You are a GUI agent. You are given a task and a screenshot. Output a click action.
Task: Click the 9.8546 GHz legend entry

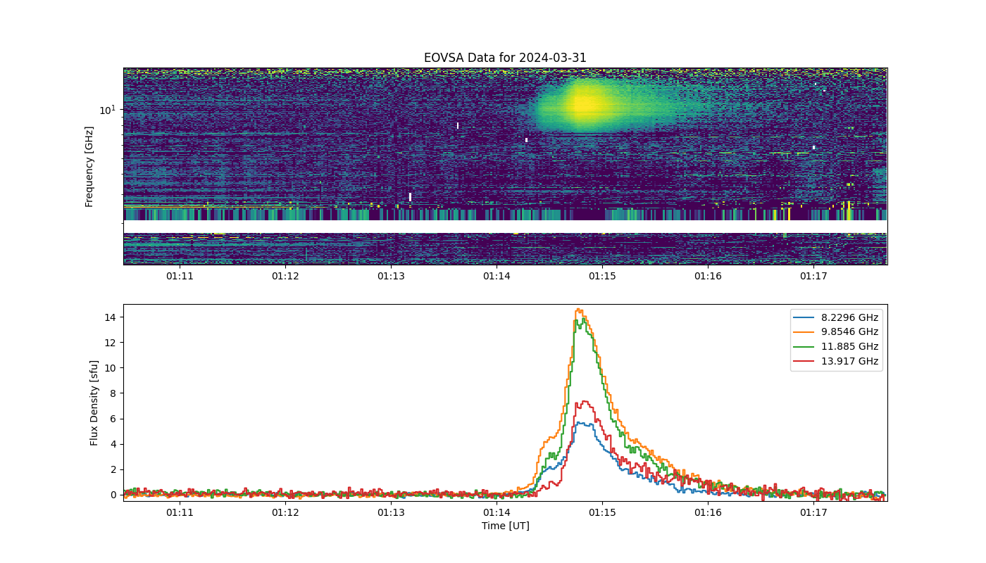click(836, 332)
